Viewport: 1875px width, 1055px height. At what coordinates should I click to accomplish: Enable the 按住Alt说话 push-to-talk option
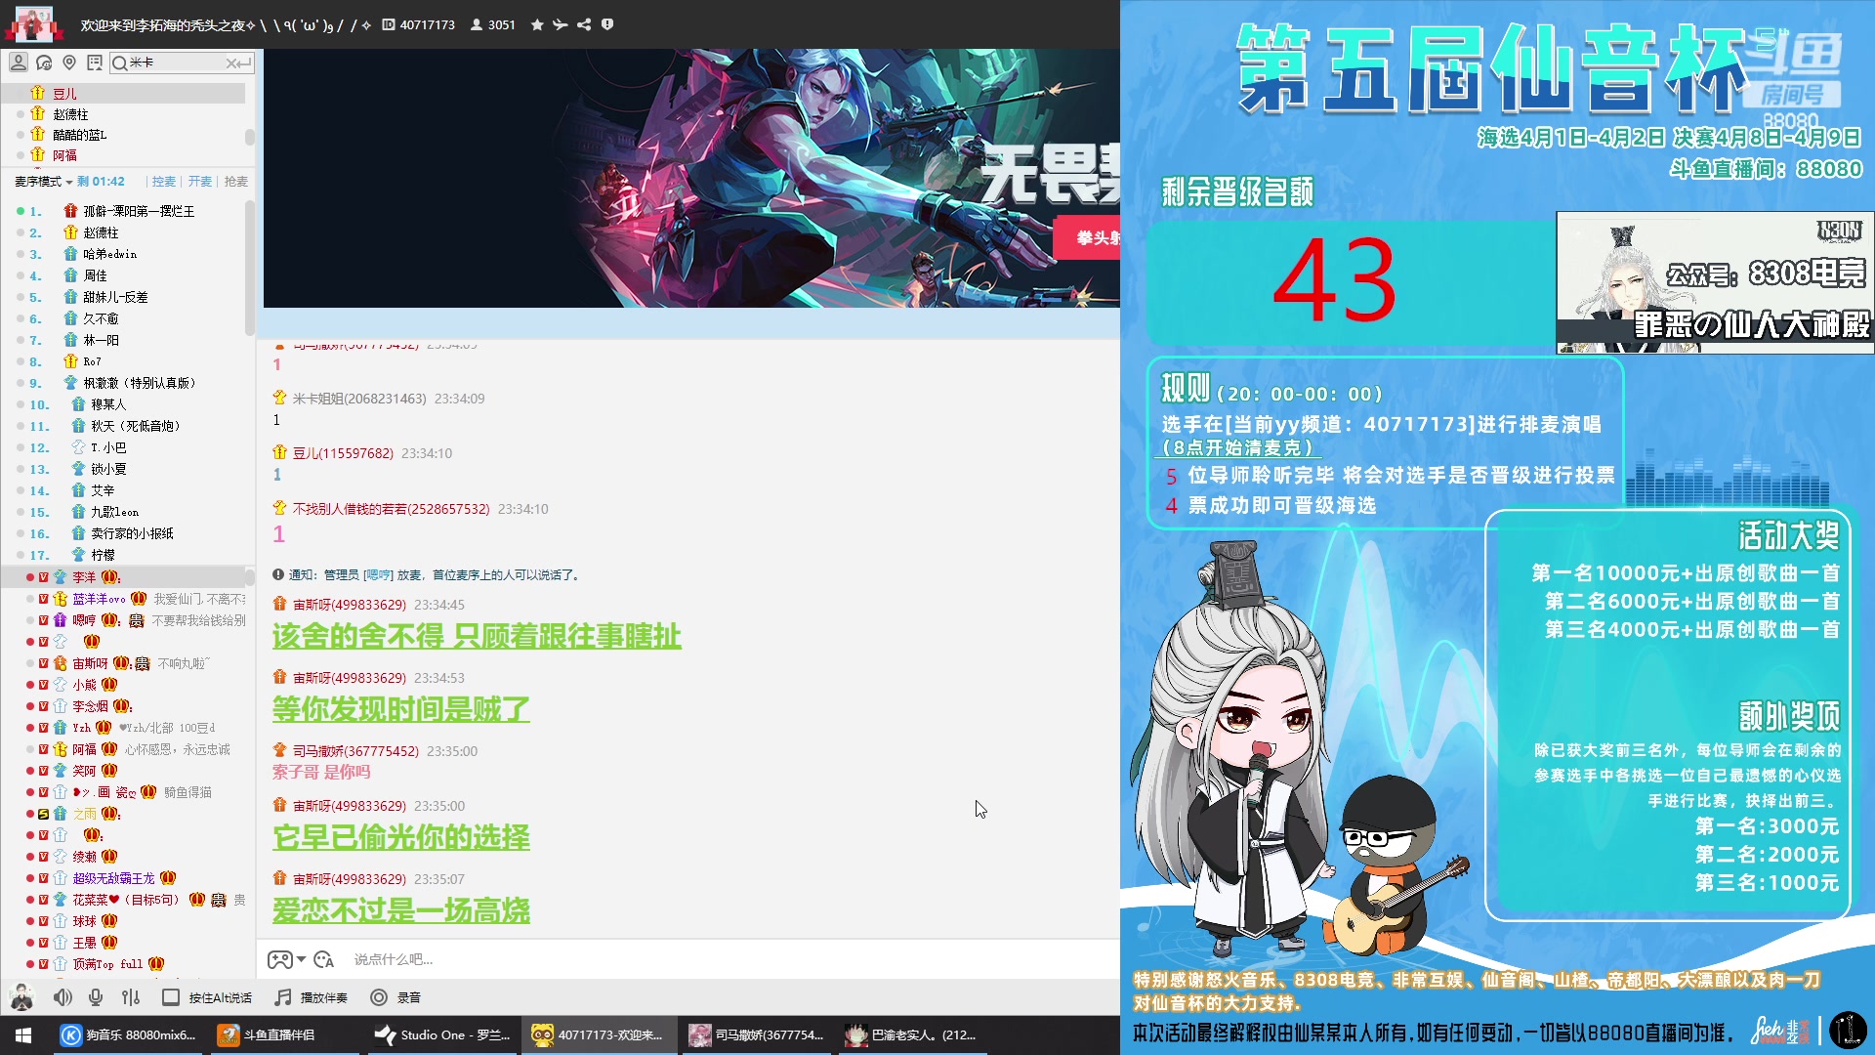217,997
